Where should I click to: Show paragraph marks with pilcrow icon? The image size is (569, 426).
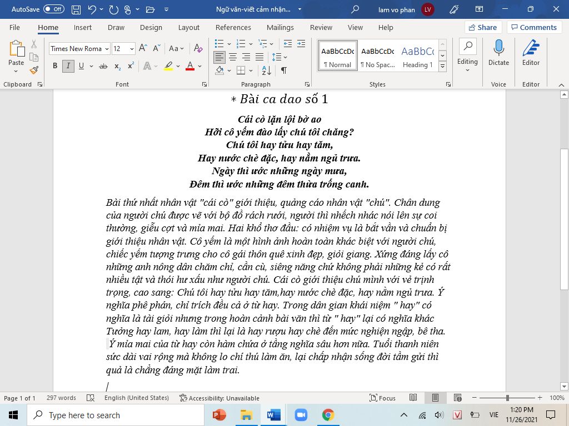(284, 70)
